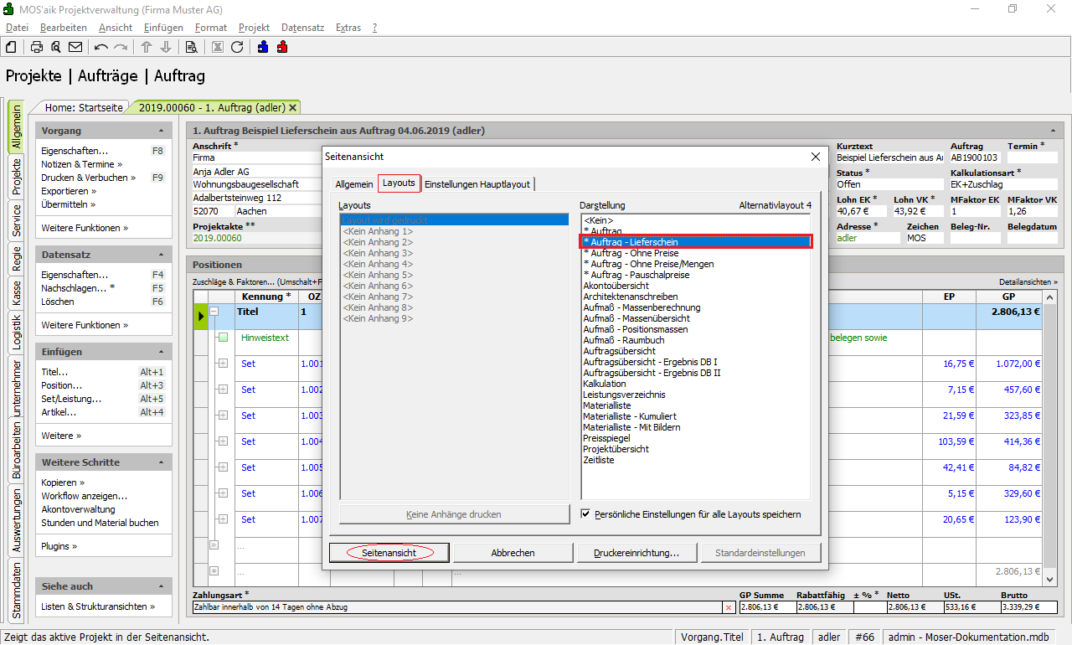Click the red puzzle piece icon
The image size is (1072, 645).
[281, 47]
